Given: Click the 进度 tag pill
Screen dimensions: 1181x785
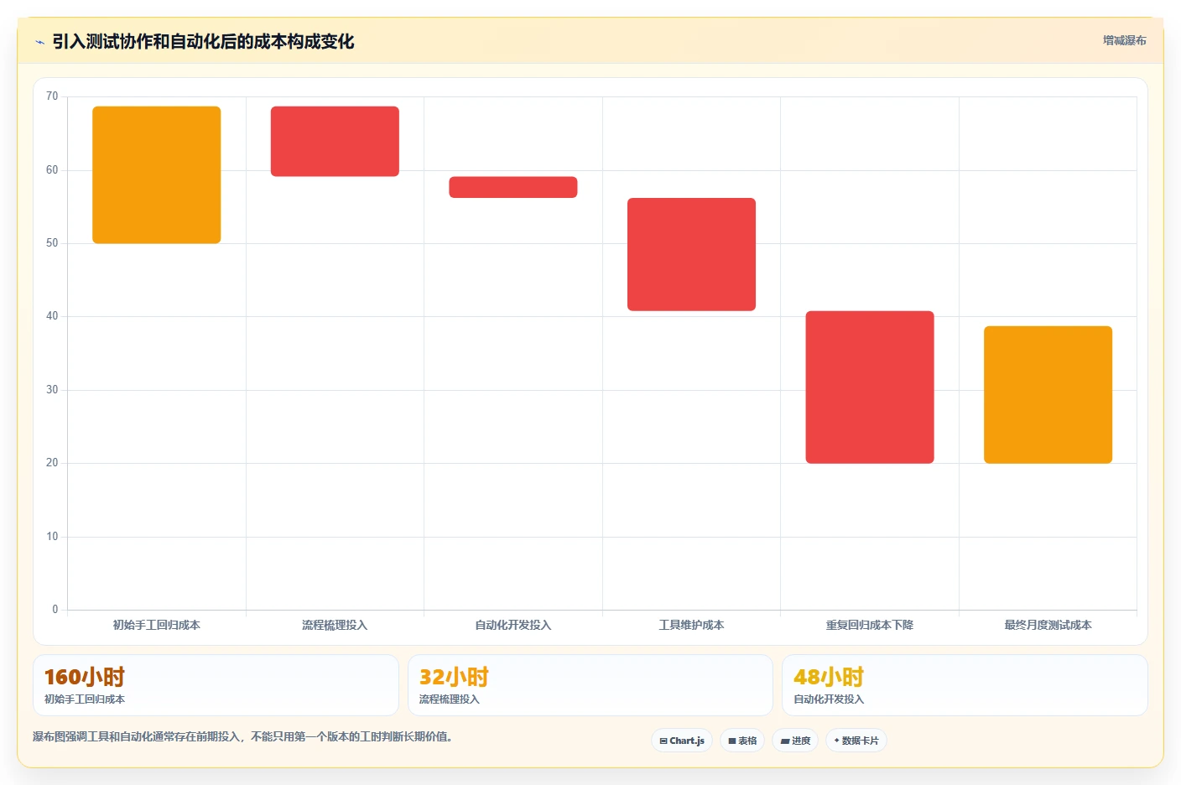Looking at the screenshot, I should point(795,741).
